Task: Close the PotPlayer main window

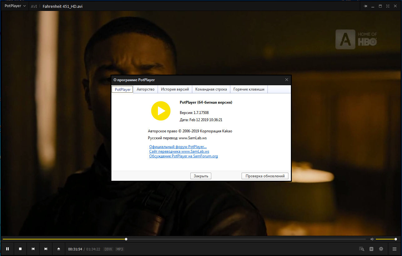Action: click(395, 6)
